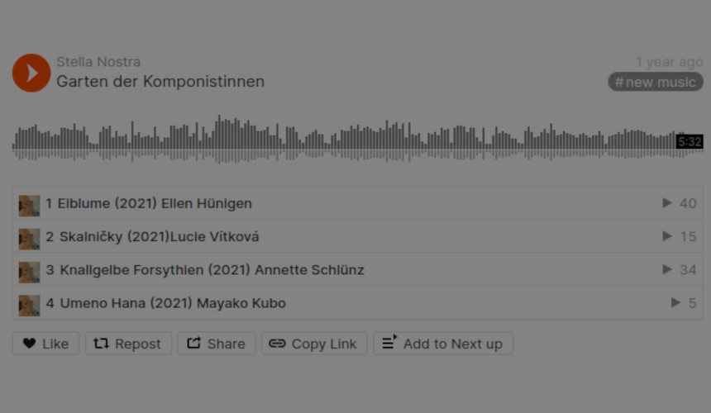711x413 pixels.
Task: Select track 4 Umeno Hana by Mayako Kubo
Action: (357, 303)
